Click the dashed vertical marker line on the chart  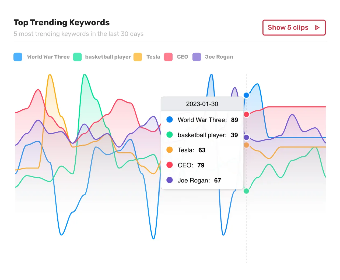[x=246, y=228]
